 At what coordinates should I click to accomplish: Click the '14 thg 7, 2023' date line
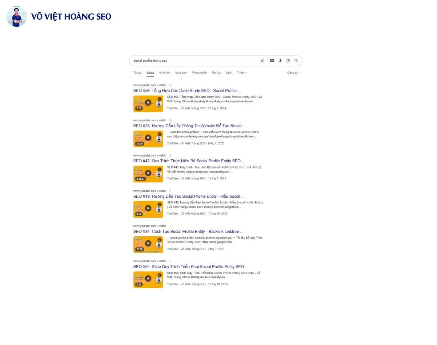217,179
